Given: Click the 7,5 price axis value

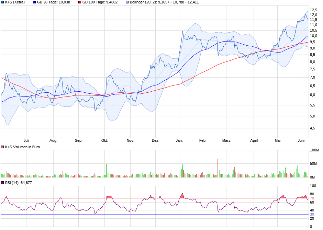Looking at the screenshot, I should coord(312,69).
